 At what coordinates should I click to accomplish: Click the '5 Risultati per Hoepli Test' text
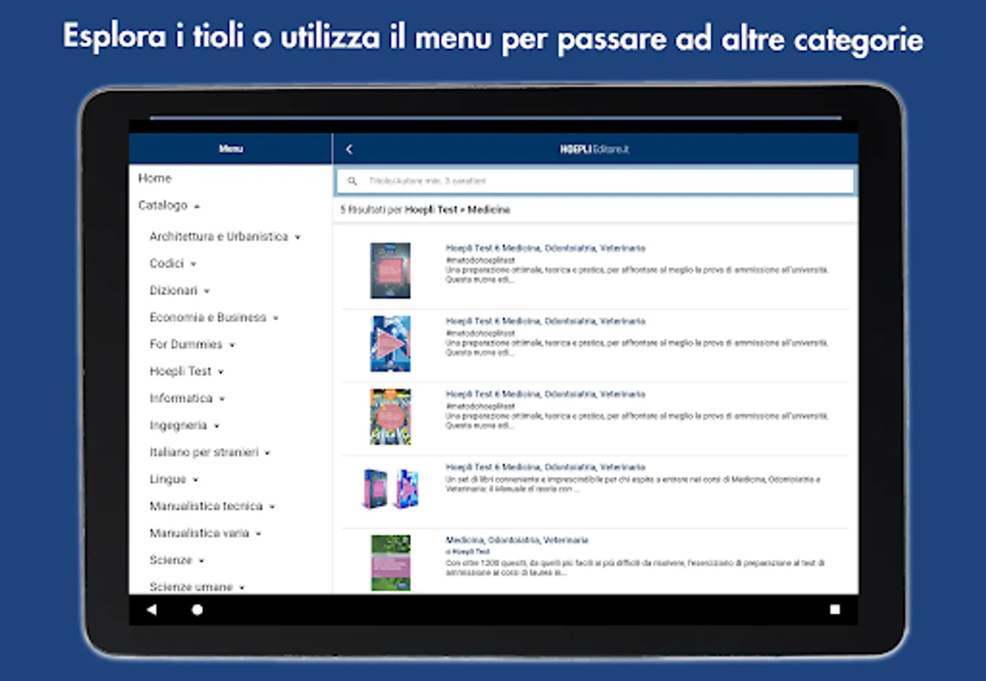pos(426,210)
